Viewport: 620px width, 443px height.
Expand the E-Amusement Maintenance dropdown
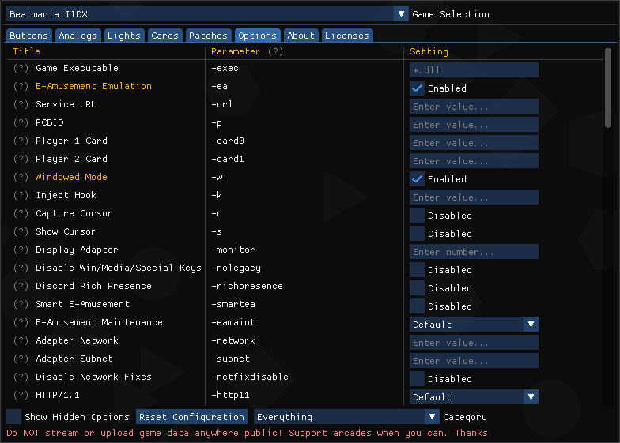(531, 325)
